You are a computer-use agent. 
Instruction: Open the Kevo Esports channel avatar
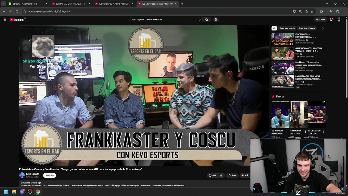(22, 175)
